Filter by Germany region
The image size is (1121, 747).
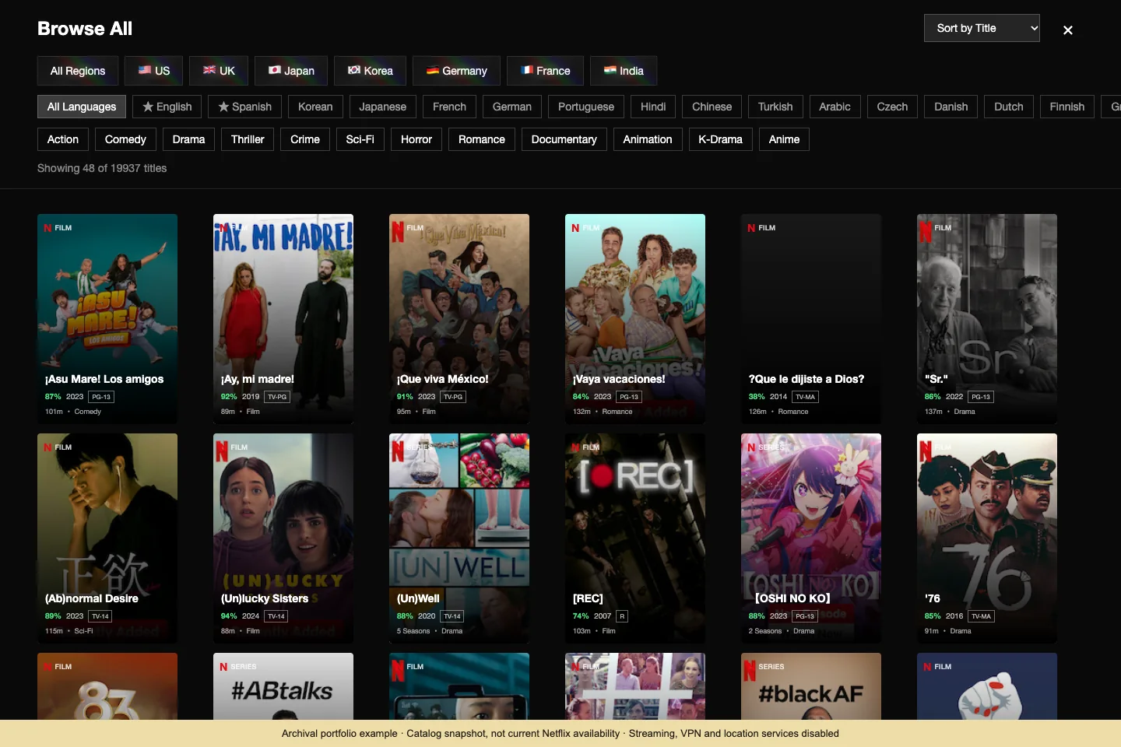(456, 71)
